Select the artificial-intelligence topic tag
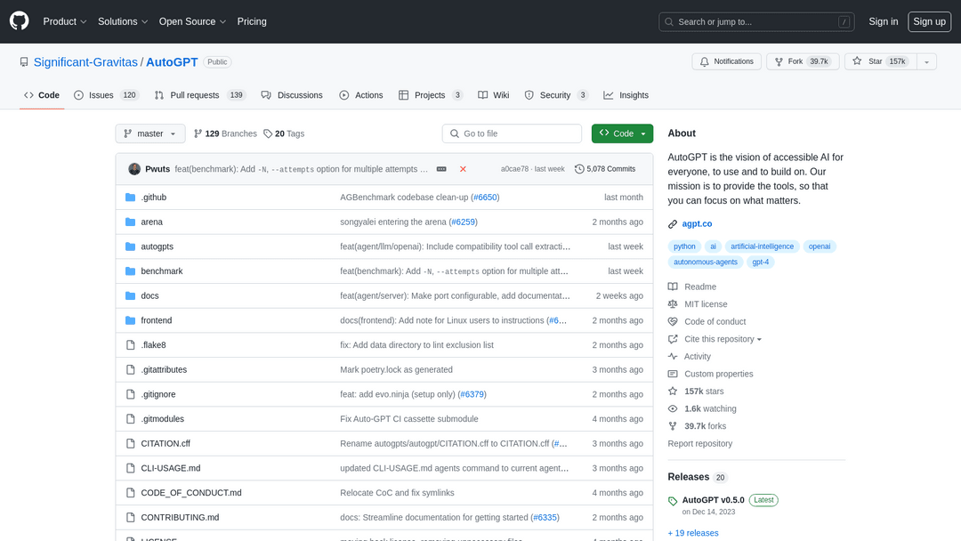 coord(763,246)
